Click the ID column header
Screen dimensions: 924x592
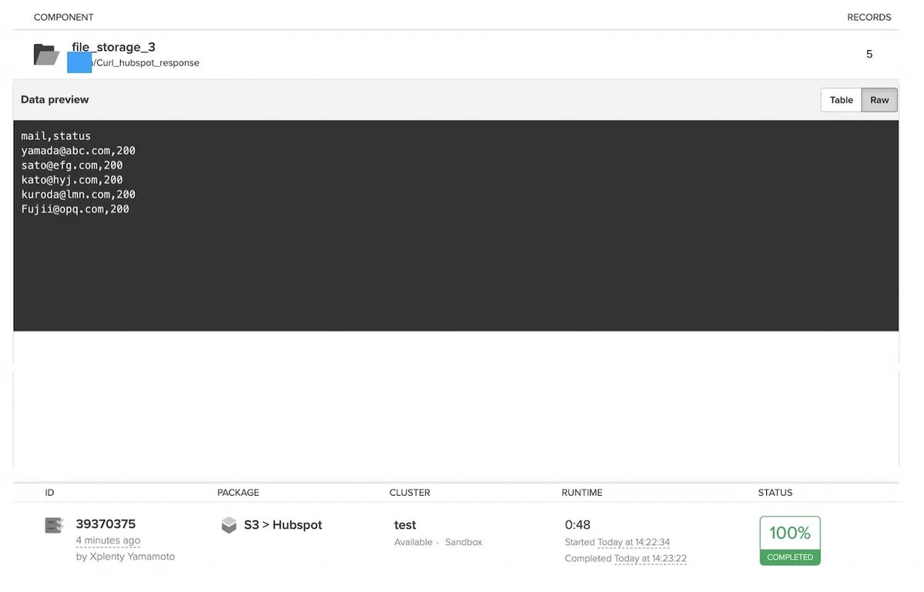click(x=49, y=493)
